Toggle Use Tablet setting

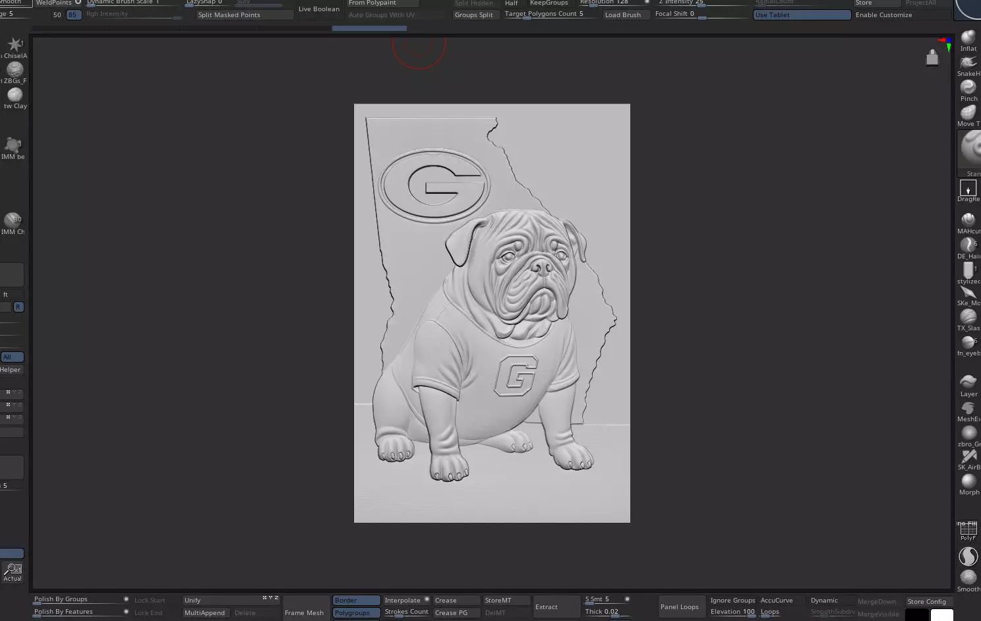(x=802, y=15)
